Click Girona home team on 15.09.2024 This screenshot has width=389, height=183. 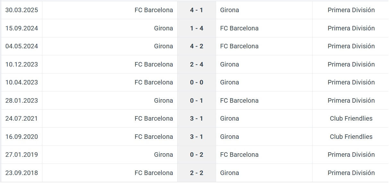pos(163,28)
